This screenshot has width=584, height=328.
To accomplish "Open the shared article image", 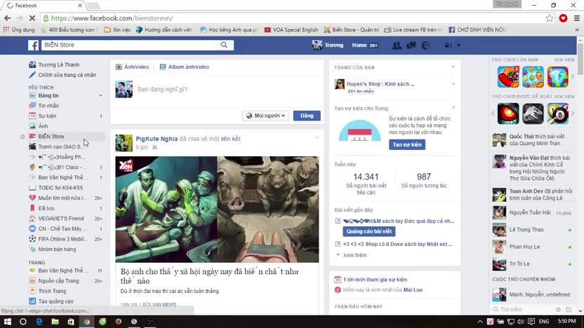I will pyautogui.click(x=217, y=210).
